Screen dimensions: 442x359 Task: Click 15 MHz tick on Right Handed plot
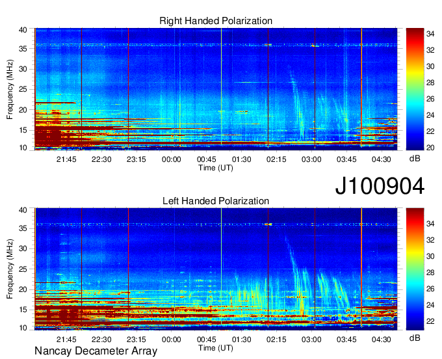point(23,130)
